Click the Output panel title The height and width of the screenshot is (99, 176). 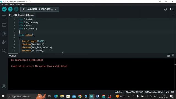12,56
